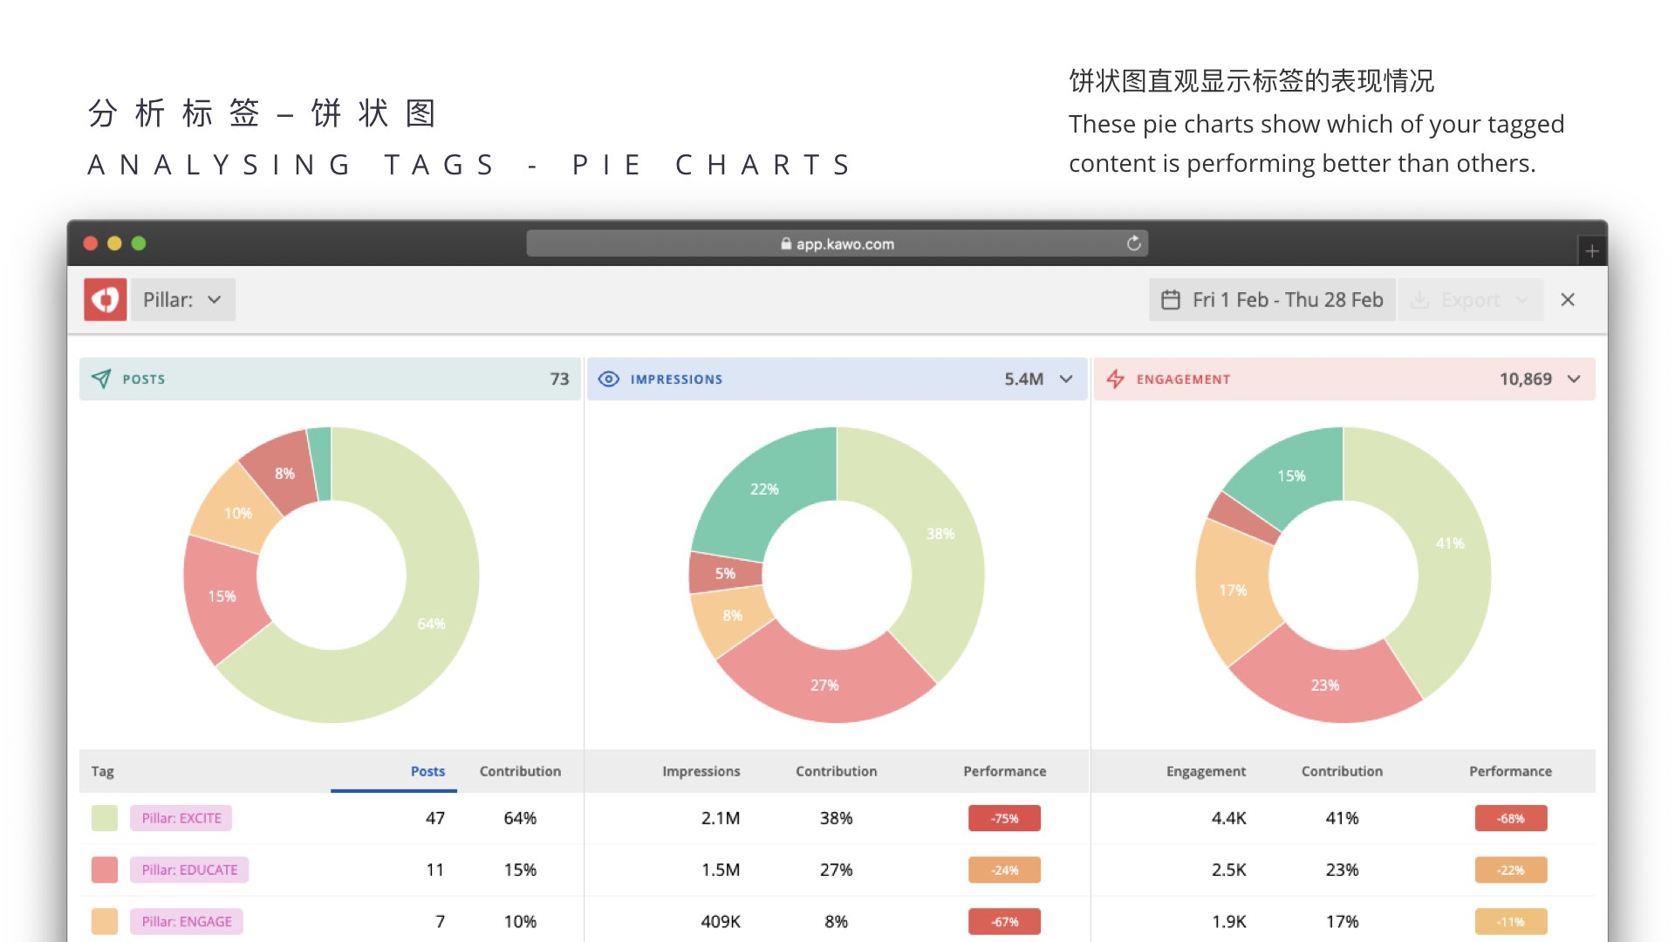Click the Pillar: EDUCATE tag pill
Screen dimensions: 1675x942
[189, 870]
